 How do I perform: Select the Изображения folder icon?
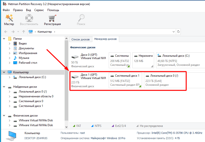15,53
